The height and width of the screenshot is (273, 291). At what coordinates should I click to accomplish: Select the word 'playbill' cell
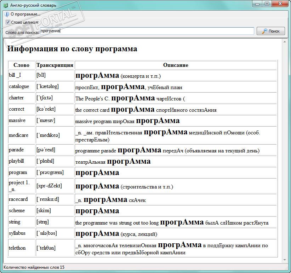point(22,161)
